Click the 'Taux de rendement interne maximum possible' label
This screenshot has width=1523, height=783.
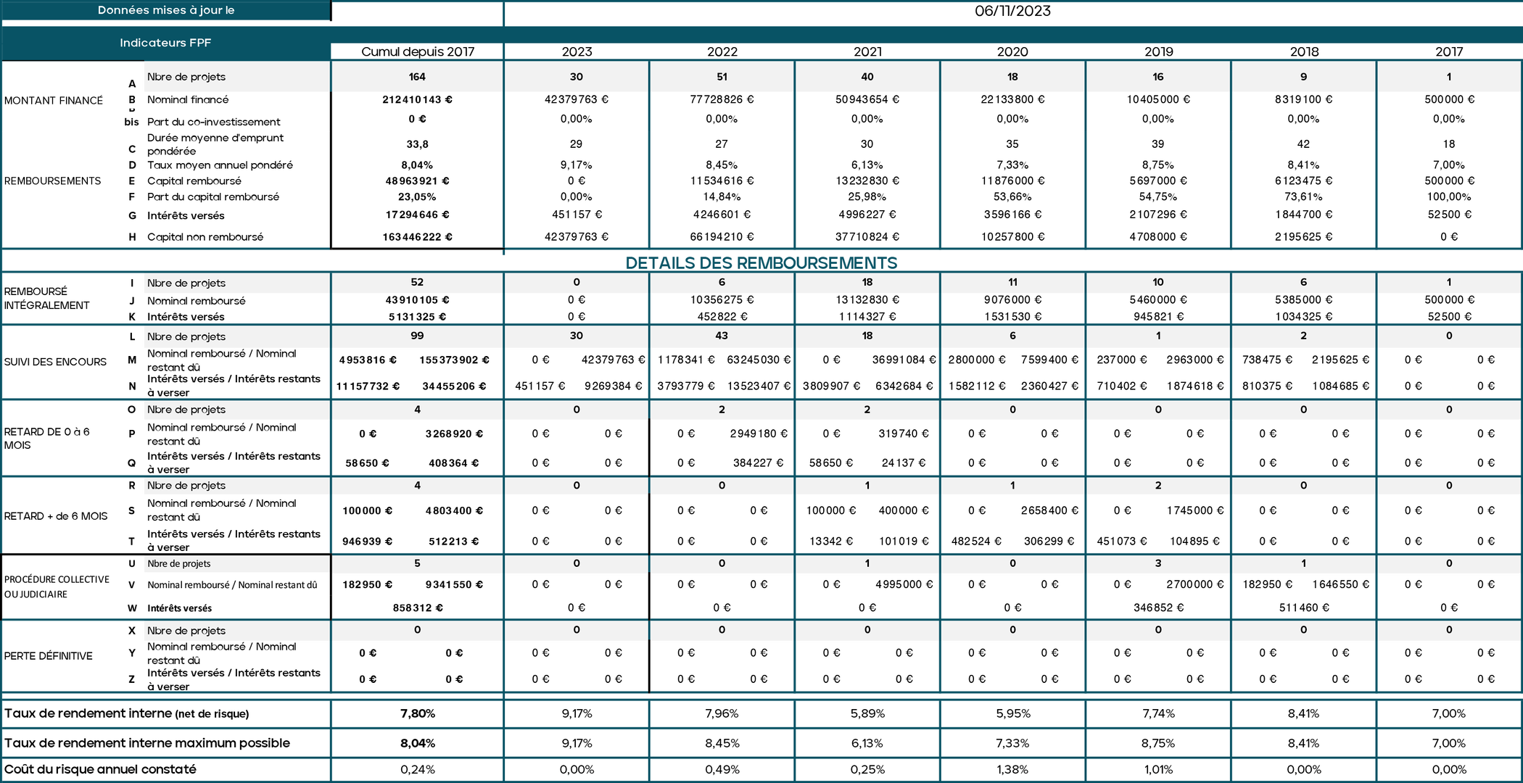coord(147,743)
